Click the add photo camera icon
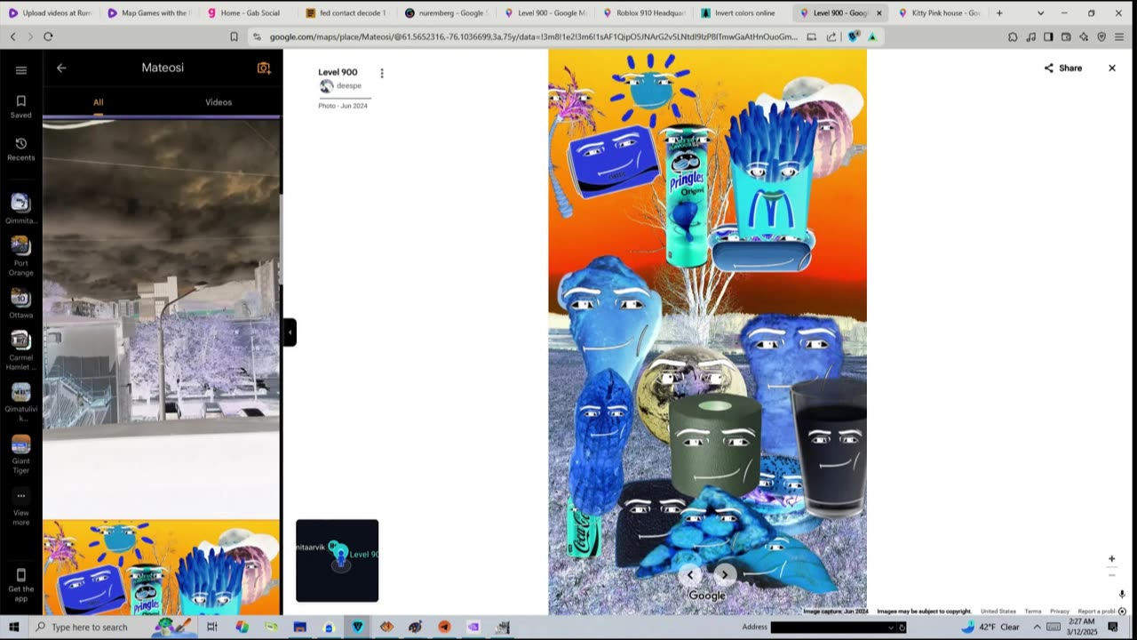The width and height of the screenshot is (1137, 640). (x=264, y=68)
